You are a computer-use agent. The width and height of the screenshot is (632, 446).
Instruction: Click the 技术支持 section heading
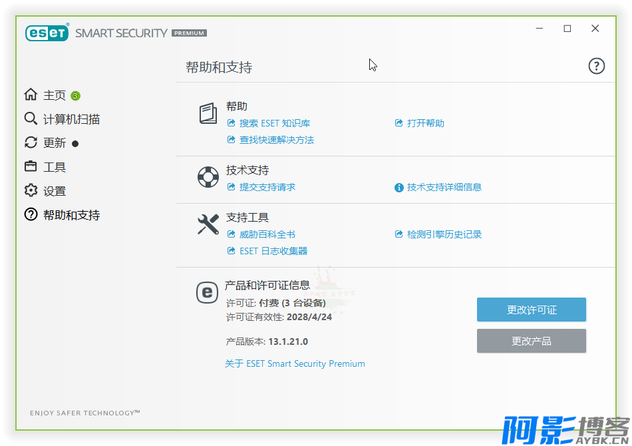click(247, 170)
